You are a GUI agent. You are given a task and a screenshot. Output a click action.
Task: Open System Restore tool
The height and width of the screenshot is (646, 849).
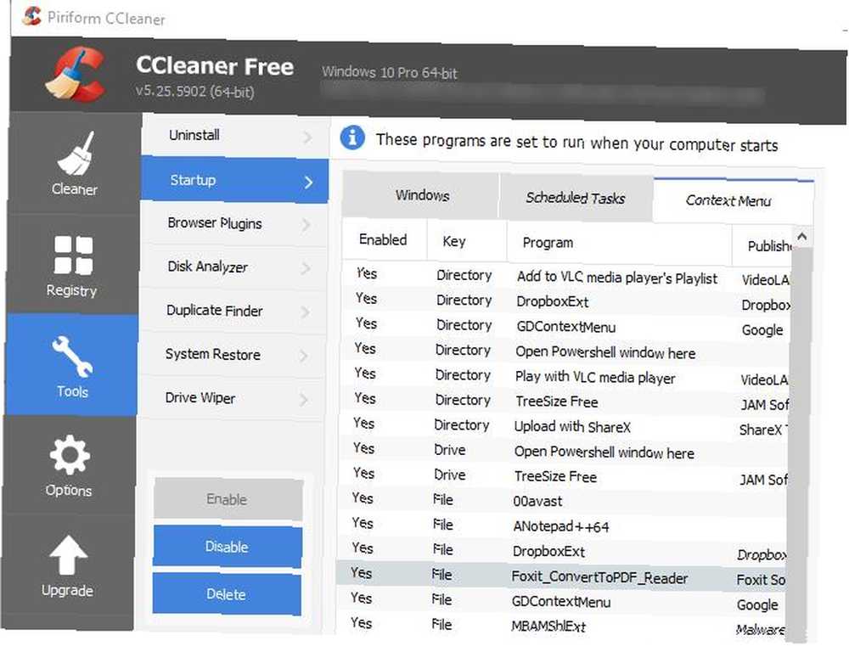pos(233,355)
